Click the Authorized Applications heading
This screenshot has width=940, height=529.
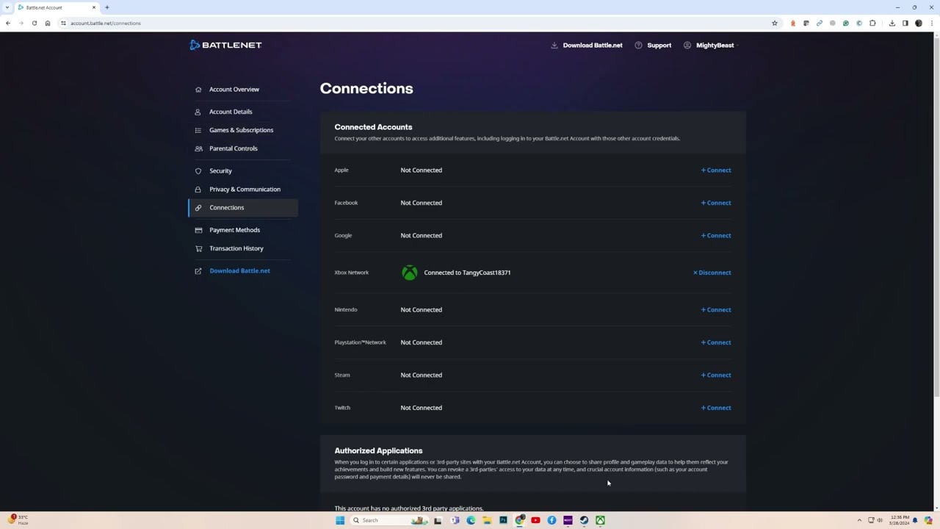[x=378, y=450]
